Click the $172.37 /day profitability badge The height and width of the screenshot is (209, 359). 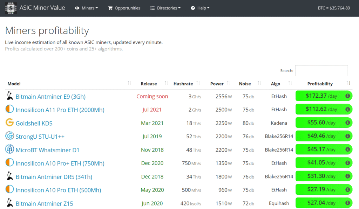tap(324, 96)
